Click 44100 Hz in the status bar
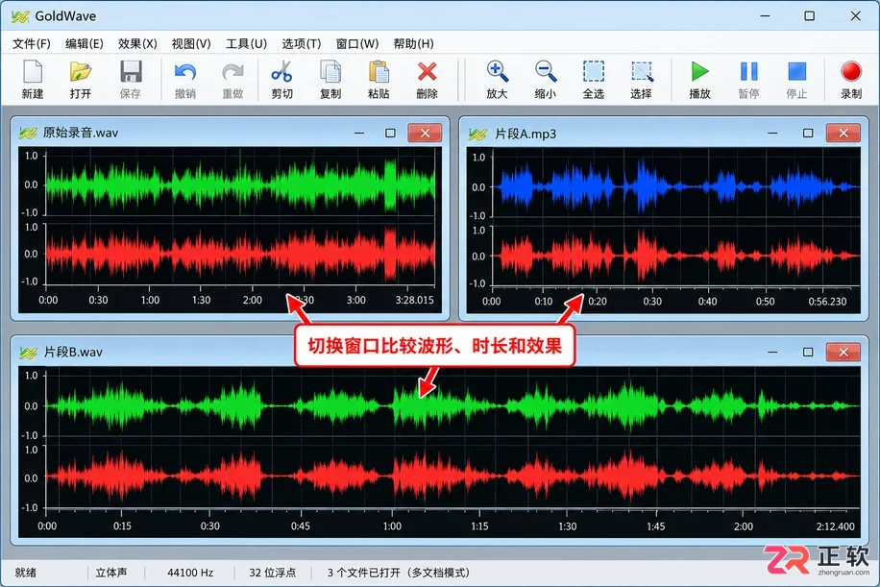Screen dimensions: 880x587 [x=190, y=573]
